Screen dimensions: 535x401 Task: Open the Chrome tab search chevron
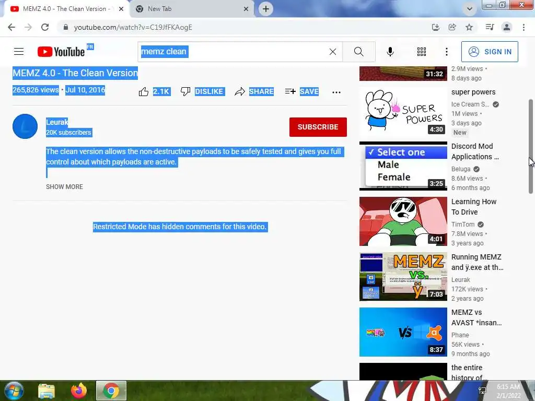(x=470, y=9)
